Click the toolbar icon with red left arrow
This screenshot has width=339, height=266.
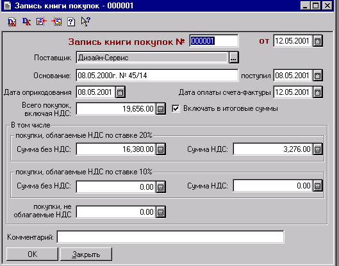pos(42,22)
